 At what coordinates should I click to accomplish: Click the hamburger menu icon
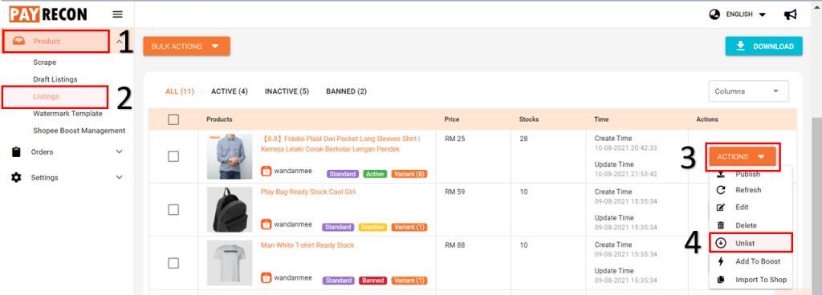[117, 14]
